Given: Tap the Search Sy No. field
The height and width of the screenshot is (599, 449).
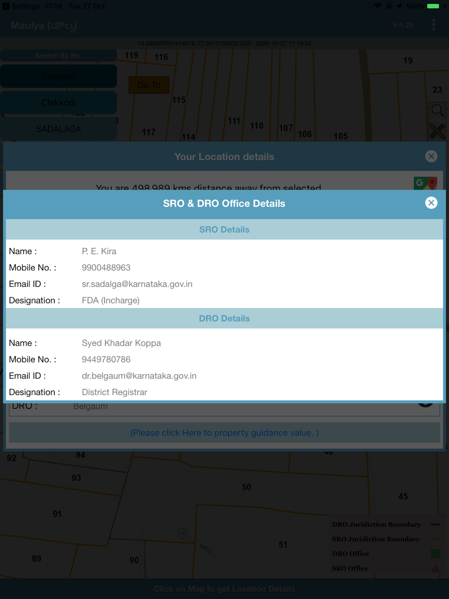Looking at the screenshot, I should 58,56.
